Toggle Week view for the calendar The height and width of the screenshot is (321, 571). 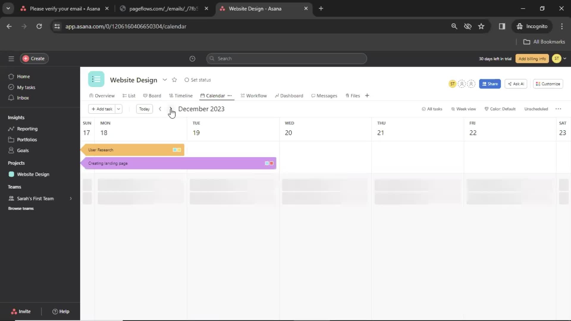pos(463,109)
